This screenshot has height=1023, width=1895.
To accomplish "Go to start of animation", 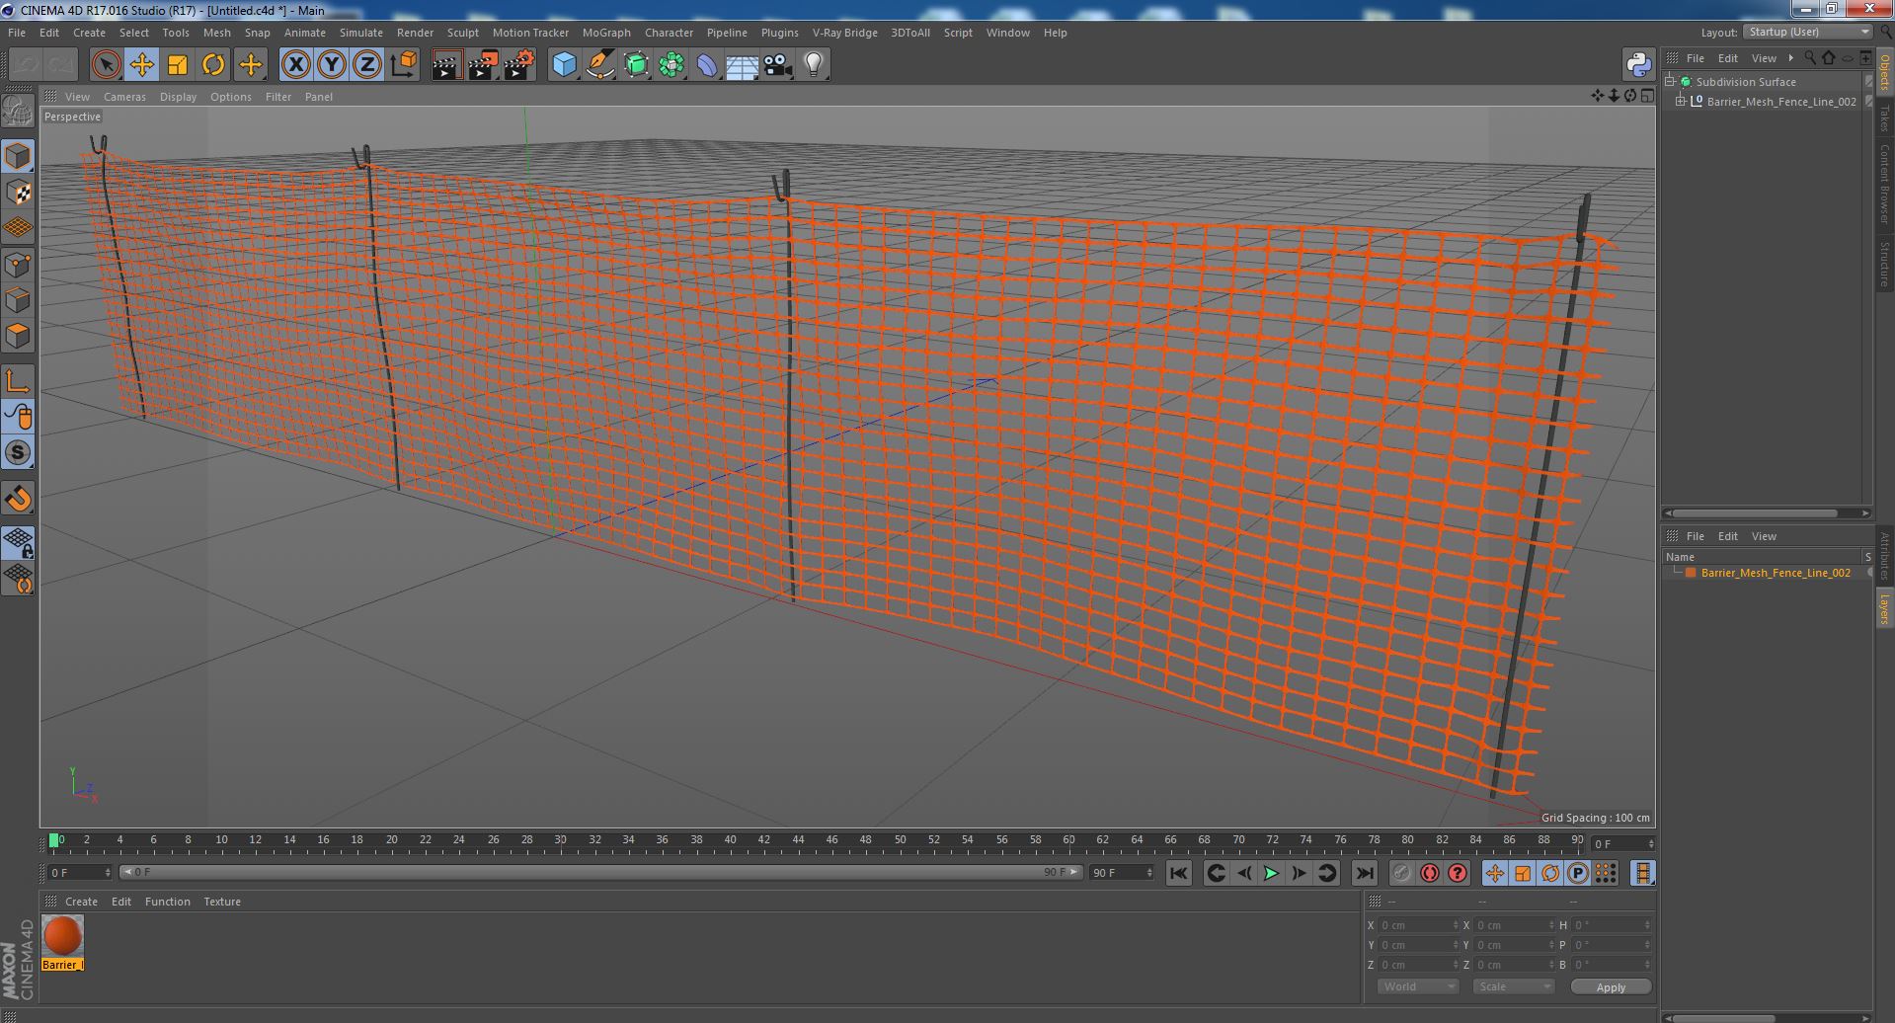I will [x=1178, y=873].
